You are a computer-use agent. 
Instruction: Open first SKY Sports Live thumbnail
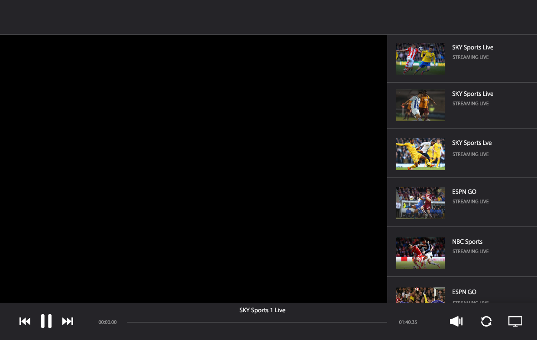tap(421, 59)
